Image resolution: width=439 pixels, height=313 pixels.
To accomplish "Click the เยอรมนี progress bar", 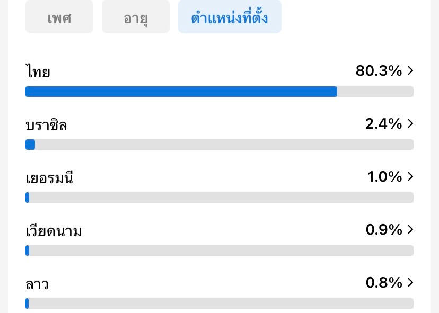I will tap(219, 198).
